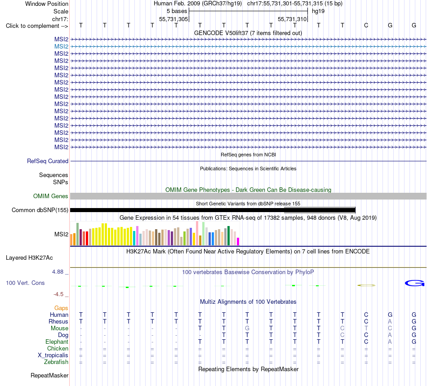Click the 'Human Feb. 2009 (GRCh37/hg19)' text
Viewport: 427px width, 386px height.
pyautogui.click(x=198, y=4)
